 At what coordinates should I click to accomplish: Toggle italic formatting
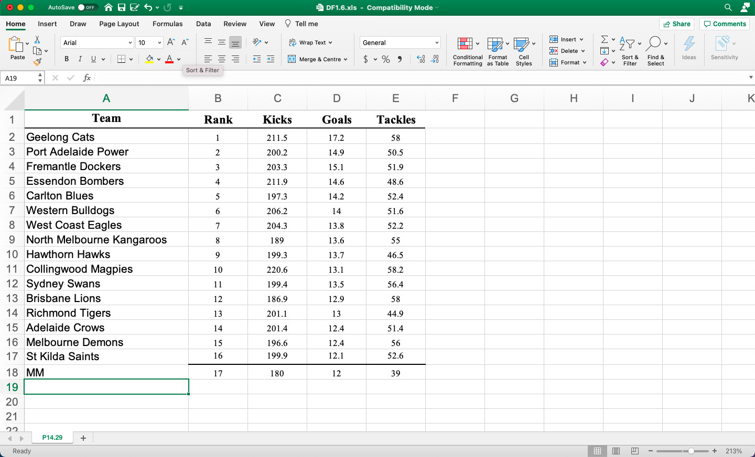(80, 59)
